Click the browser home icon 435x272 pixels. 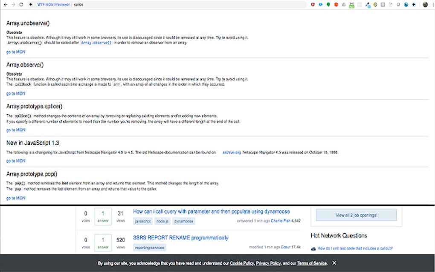coord(31,5)
